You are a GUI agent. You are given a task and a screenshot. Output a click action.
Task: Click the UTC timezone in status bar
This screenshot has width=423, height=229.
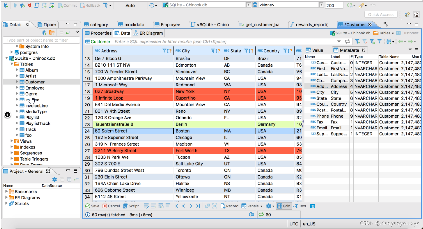(x=294, y=224)
